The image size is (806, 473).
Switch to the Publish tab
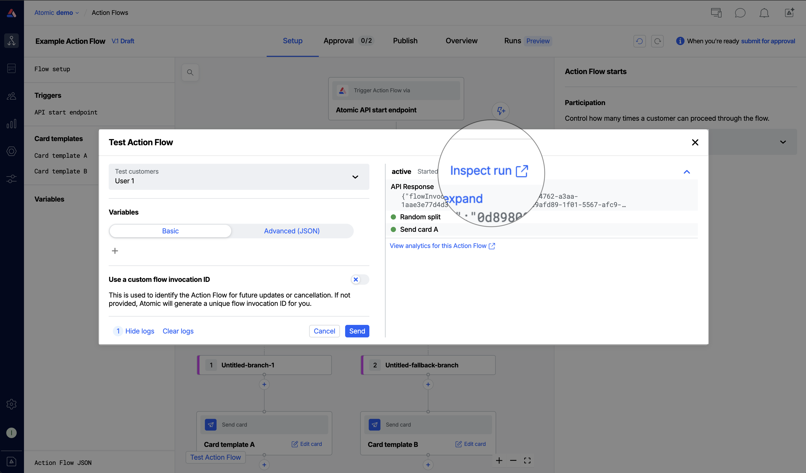405,41
